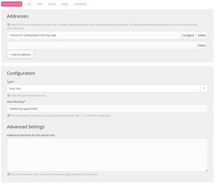The width and height of the screenshot is (215, 184).
Task: Click the 'Select the type of your application' hint
Action: [28, 96]
